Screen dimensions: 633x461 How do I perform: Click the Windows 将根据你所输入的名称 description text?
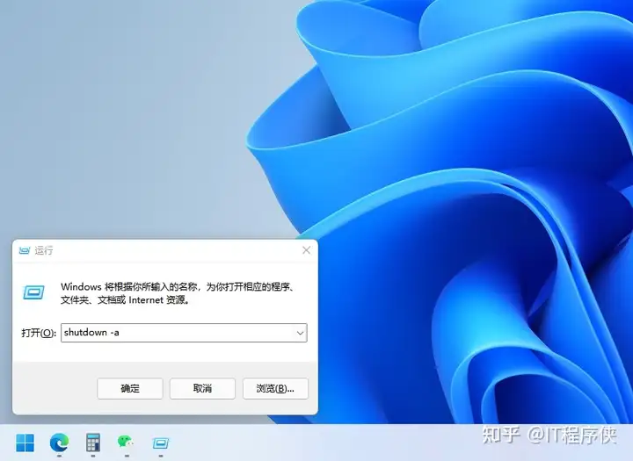pos(178,293)
